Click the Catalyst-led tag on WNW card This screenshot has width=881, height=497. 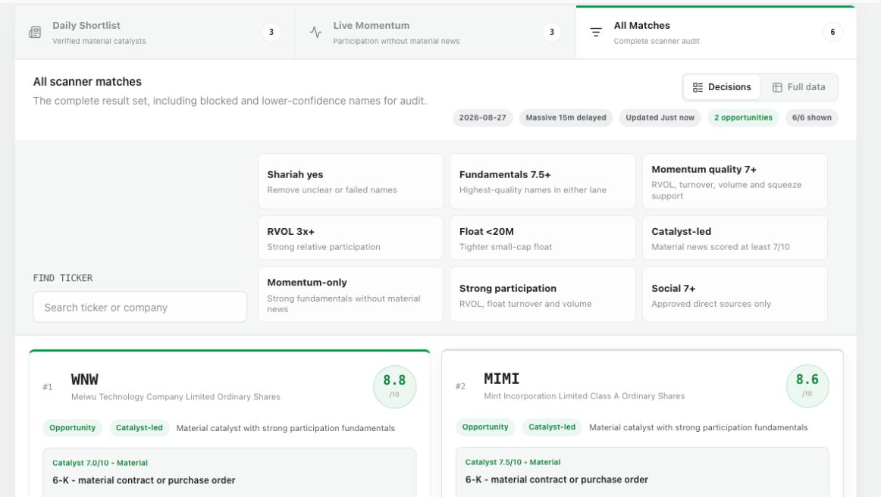(x=140, y=428)
